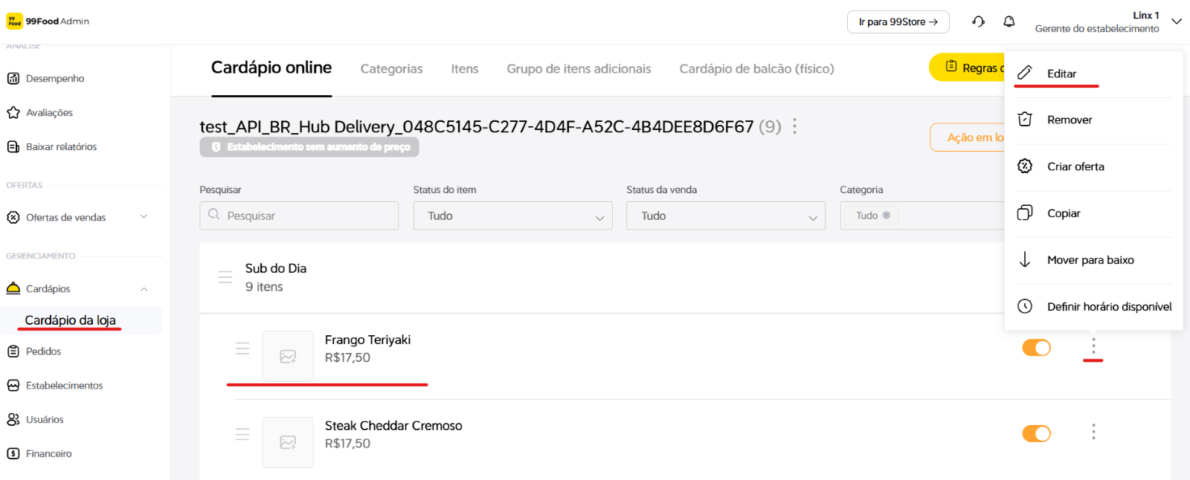Viewport: 1190px width, 480px height.
Task: Select Cardápio da loja submenu
Action: pyautogui.click(x=70, y=320)
